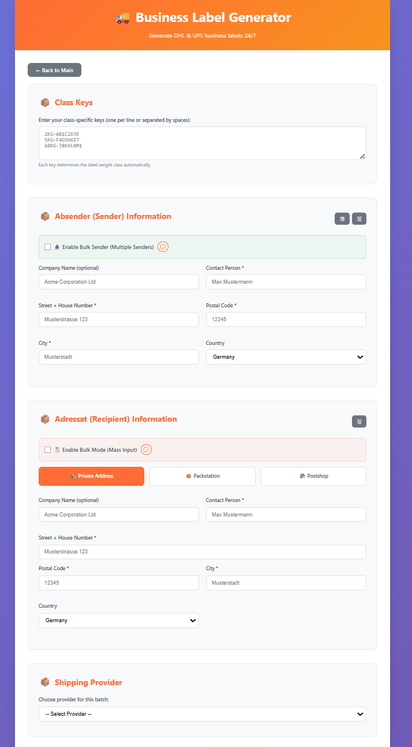Open the Select Provider dropdown
This screenshot has height=747, width=412.
202,714
